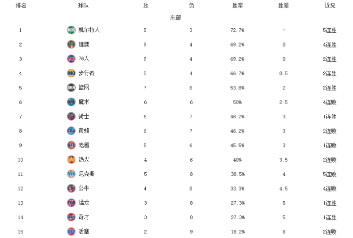The height and width of the screenshot is (238, 353).
Task: Click the Knicks (尼克斯) team logo
Action: [x=71, y=174]
